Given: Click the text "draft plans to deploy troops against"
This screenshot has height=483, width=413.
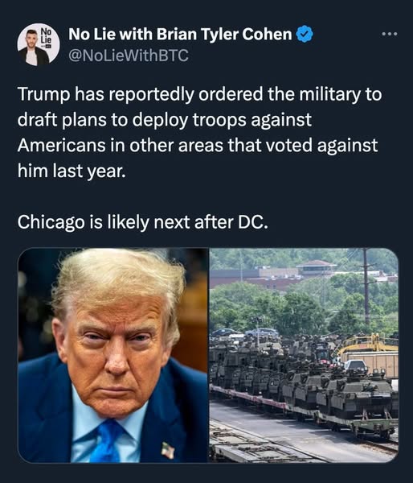Looking at the screenshot, I should coord(165,119).
